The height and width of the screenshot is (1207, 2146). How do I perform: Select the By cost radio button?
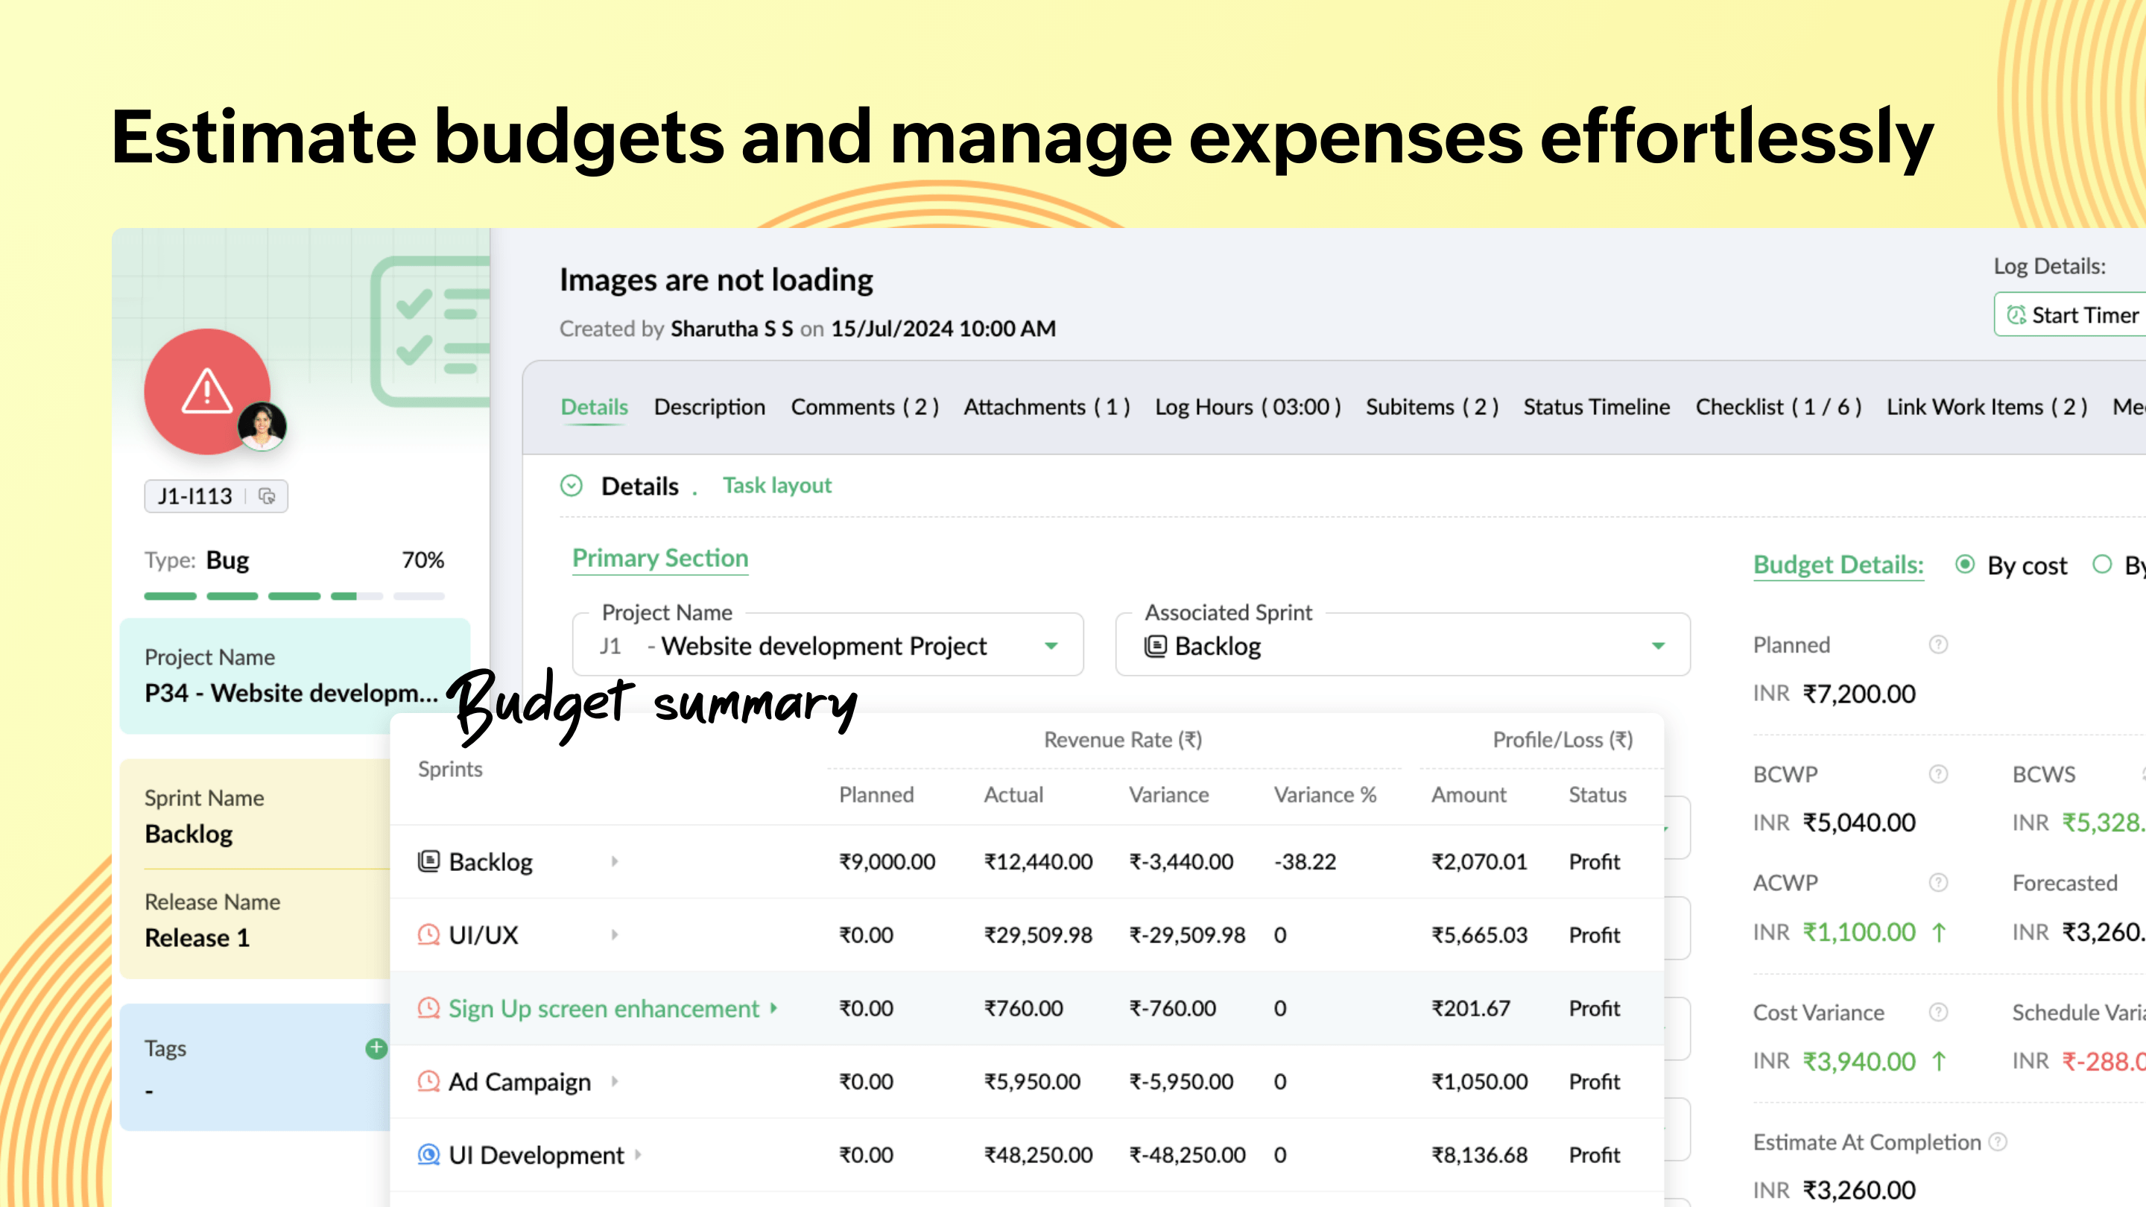tap(1965, 565)
